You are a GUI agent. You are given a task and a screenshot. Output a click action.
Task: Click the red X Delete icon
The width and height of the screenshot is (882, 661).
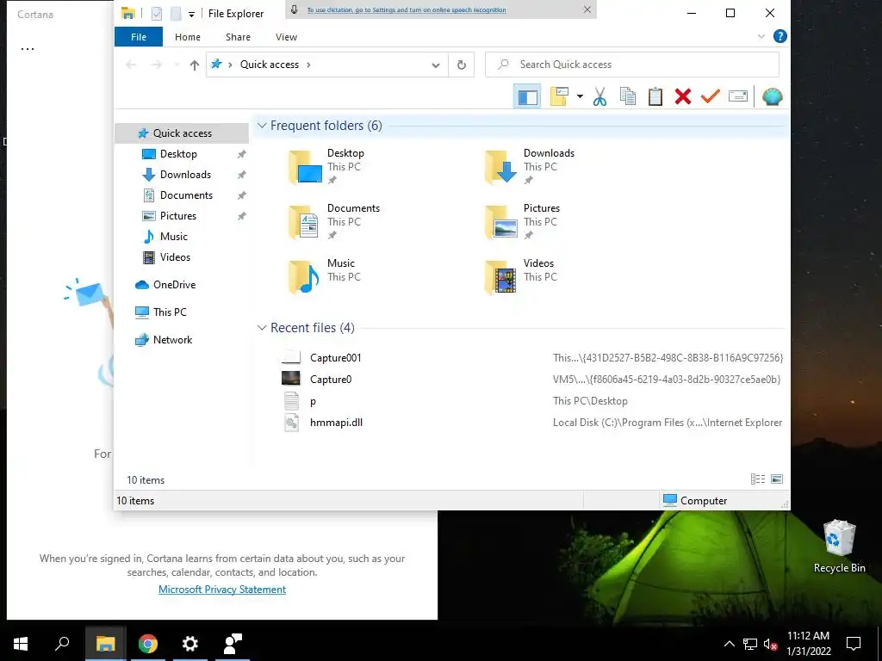683,96
